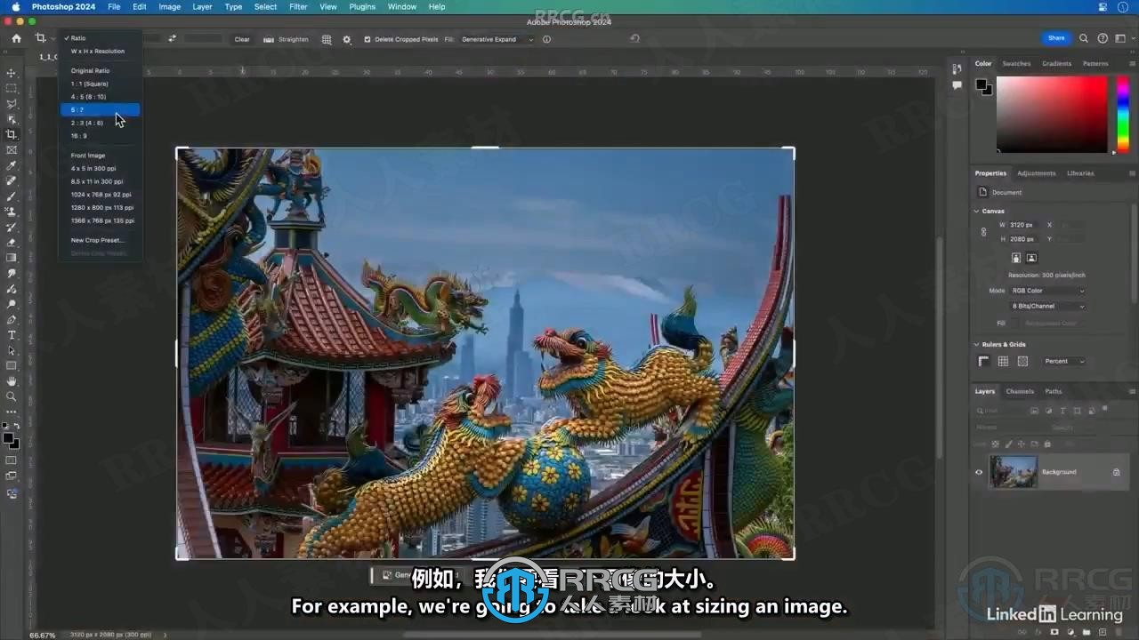Select the History Brush tool
The height and width of the screenshot is (640, 1139).
pos(12,227)
